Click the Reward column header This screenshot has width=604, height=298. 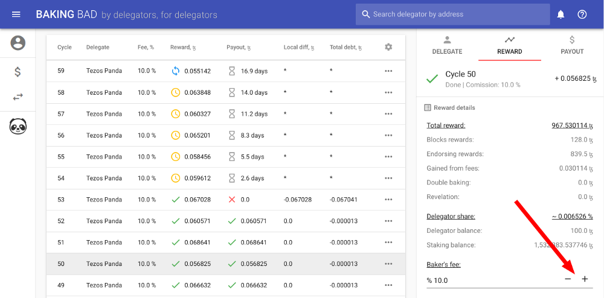tap(184, 47)
